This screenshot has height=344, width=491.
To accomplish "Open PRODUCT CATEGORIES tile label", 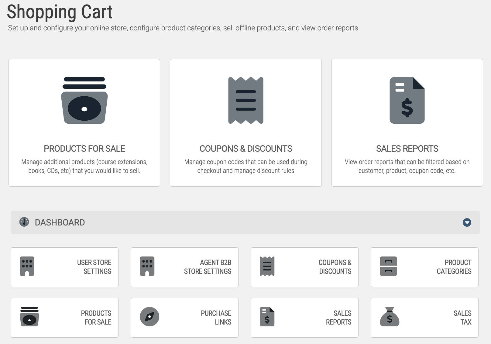I will (454, 267).
